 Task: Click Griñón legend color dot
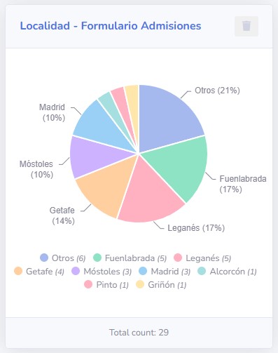click(140, 284)
